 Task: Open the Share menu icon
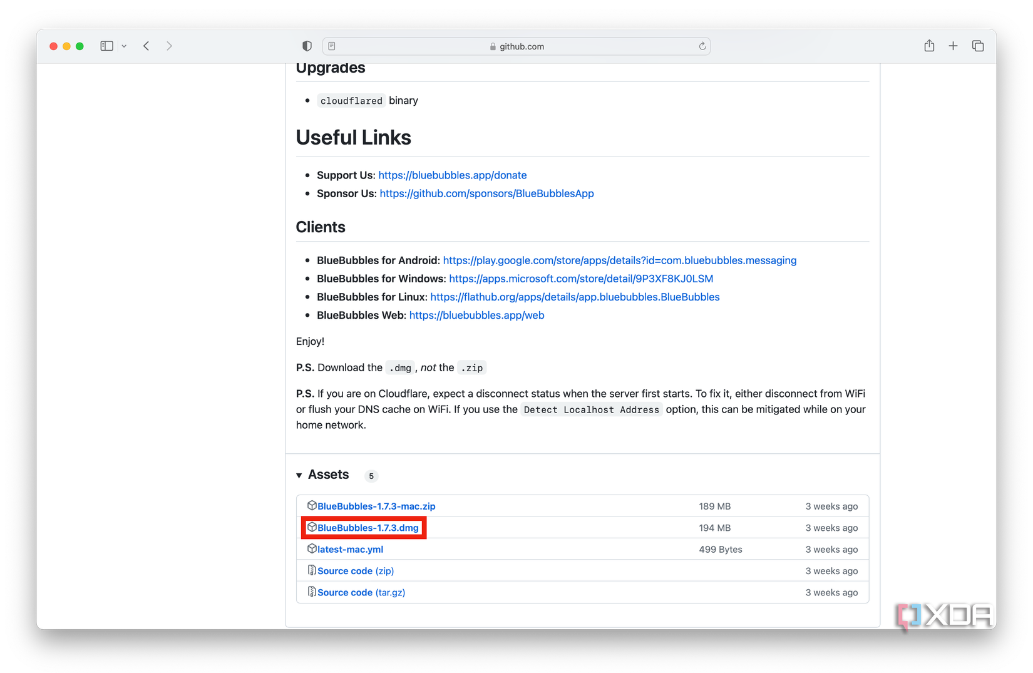929,46
